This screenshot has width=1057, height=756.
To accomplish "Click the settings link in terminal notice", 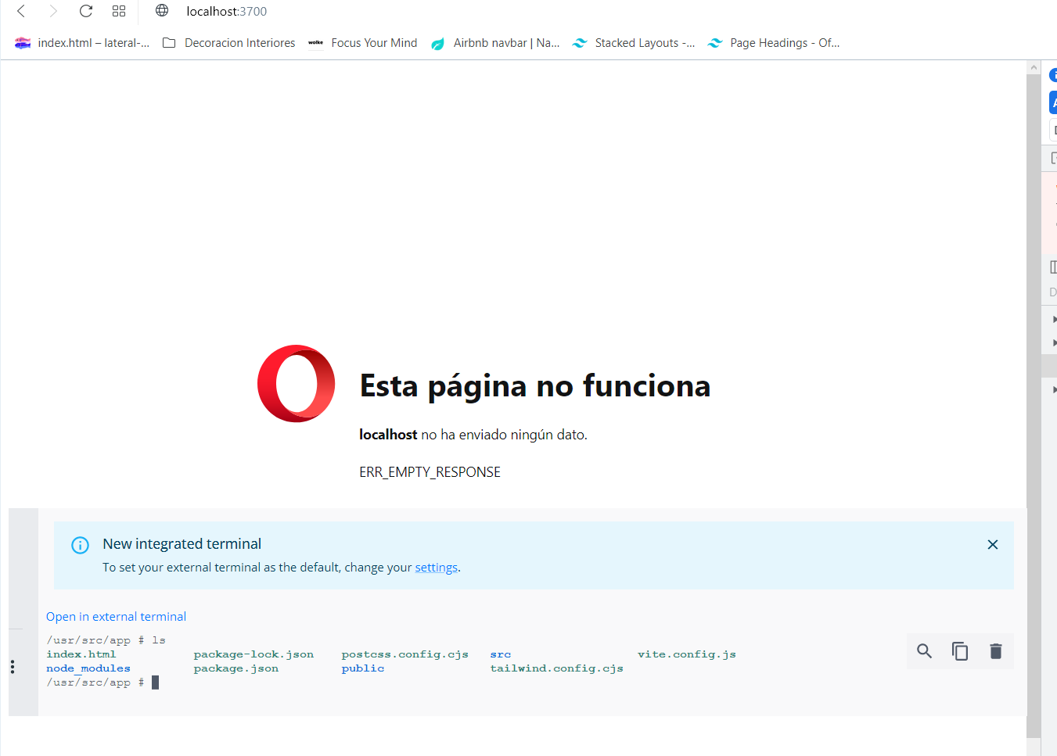I will tap(436, 568).
